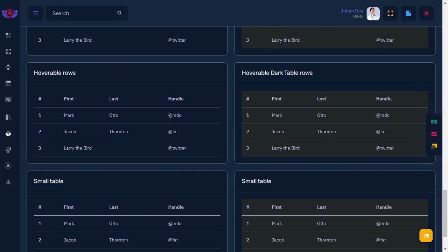
Task: Open the books library sidebar icon
Action: point(8,117)
